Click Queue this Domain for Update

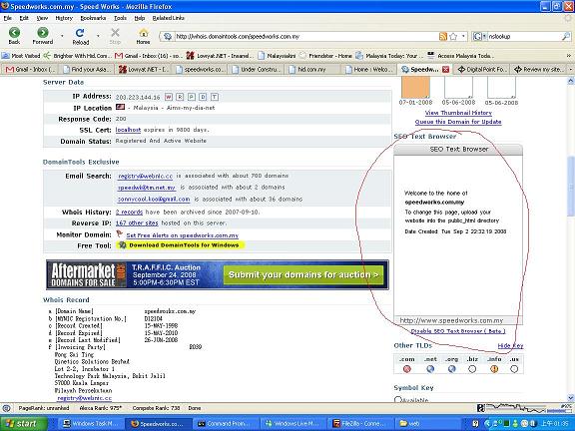click(x=458, y=122)
